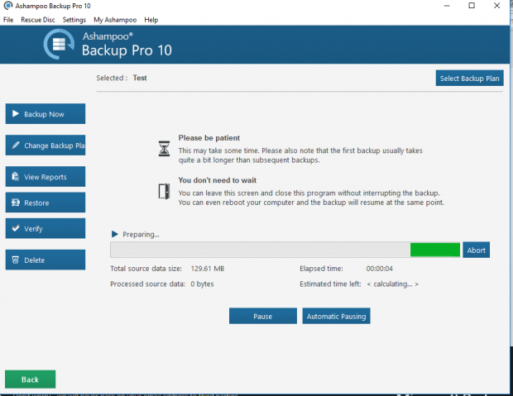Screen dimensions: 513x396
Task: Expand the Preparing status arrow
Action: click(x=115, y=234)
